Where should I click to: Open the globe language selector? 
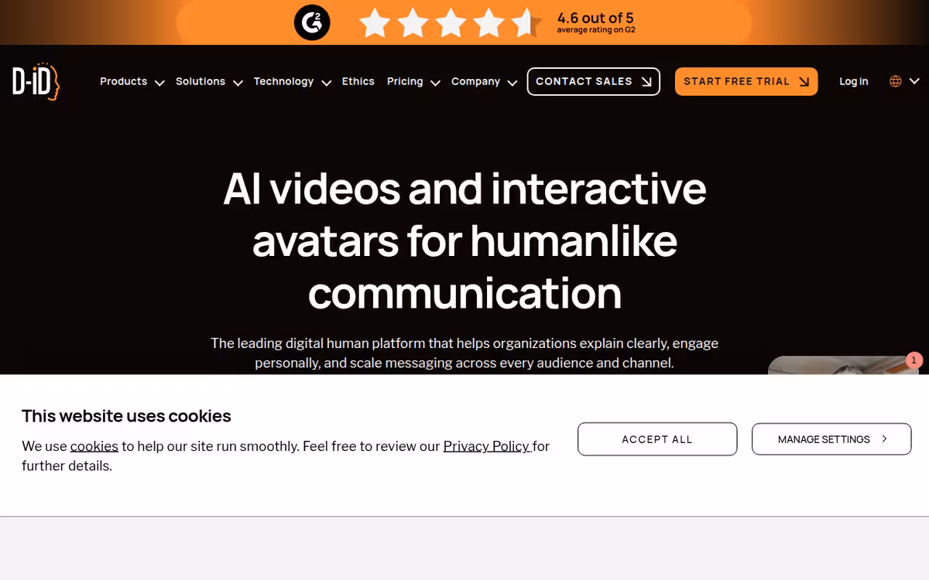coord(896,81)
